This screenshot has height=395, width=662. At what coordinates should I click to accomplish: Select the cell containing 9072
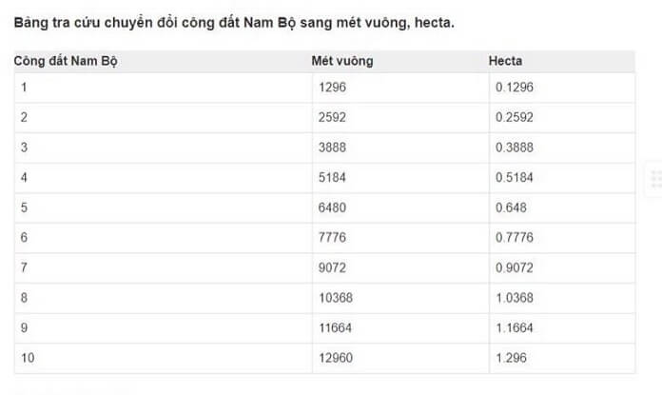pyautogui.click(x=400, y=267)
